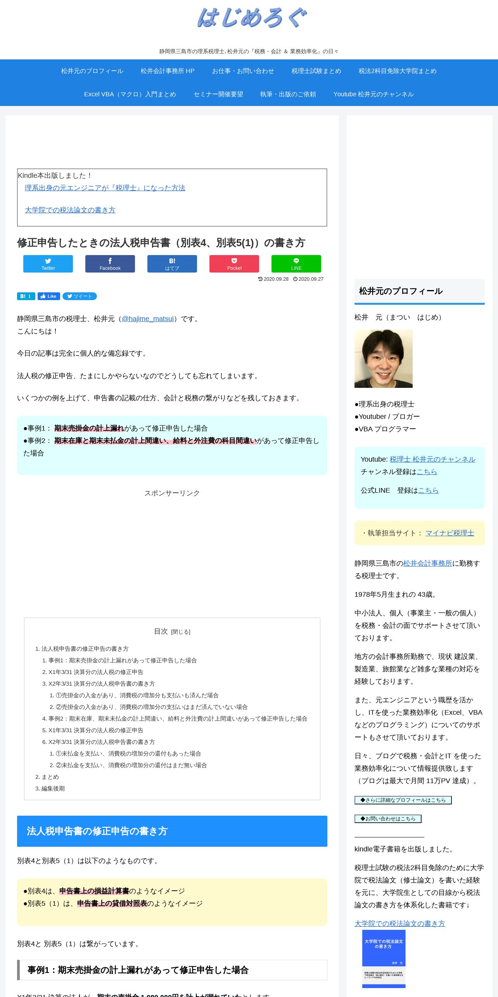Click ◆さらに詳細なプロフィールはこちら button
This screenshot has width=498, height=997.
(x=403, y=800)
